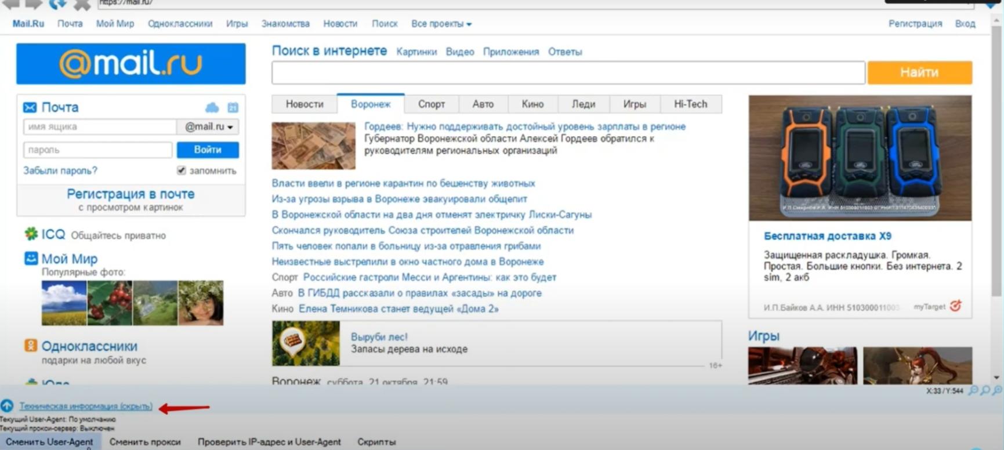Viewport: 1004px width, 450px height.
Task: Open Сменить прокси in bottom bar
Action: point(145,442)
